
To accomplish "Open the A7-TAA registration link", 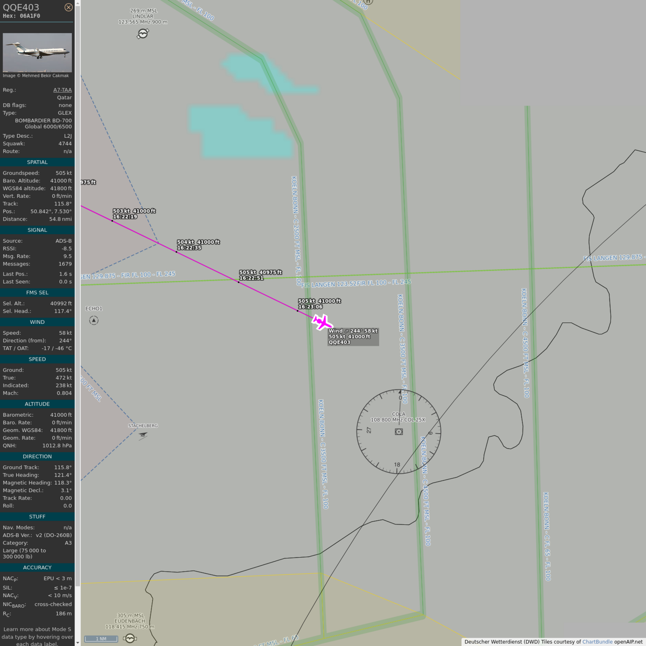I will [62, 90].
